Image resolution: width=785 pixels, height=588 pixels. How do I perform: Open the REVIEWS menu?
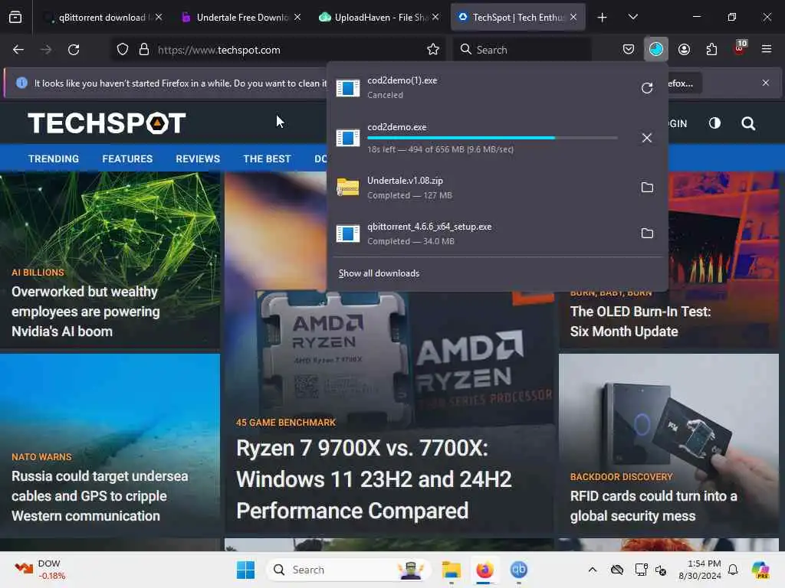(x=198, y=159)
